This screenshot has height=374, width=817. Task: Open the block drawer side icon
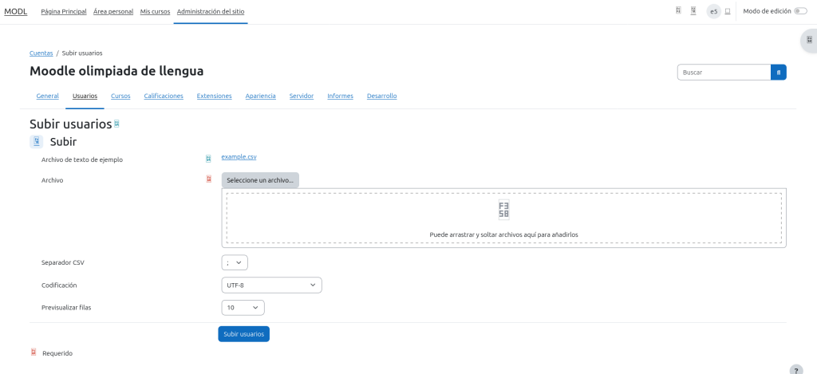click(x=809, y=40)
